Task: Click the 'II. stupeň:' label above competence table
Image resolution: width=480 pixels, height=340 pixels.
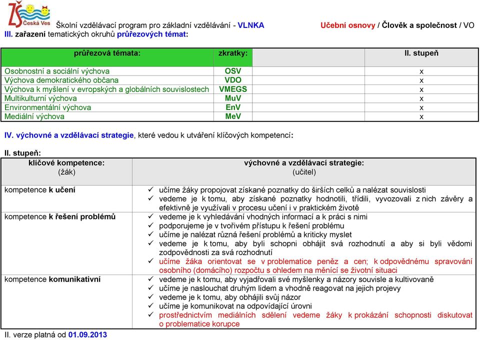Action: 22,153
